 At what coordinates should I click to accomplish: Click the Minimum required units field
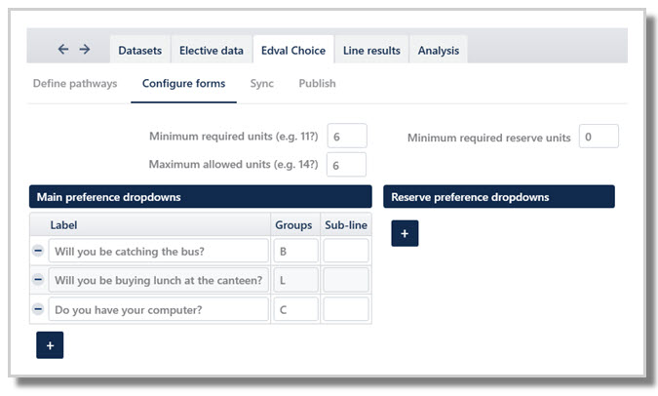(x=346, y=137)
